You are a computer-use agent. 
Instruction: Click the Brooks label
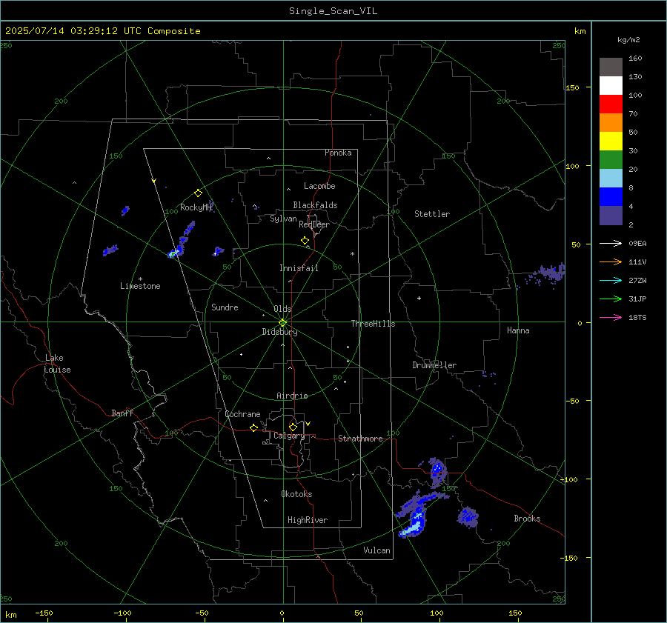[x=527, y=519]
